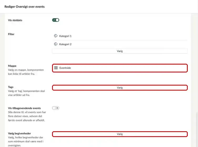Image resolution: width=198 pixels, height=147 pixels.
Task: Click the Mappe label
Action: (12, 66)
